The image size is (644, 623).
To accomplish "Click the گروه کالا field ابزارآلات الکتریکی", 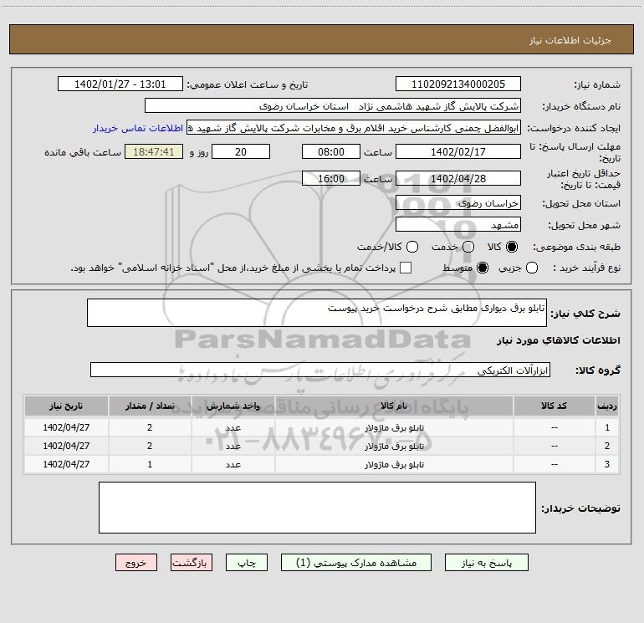I will (320, 370).
